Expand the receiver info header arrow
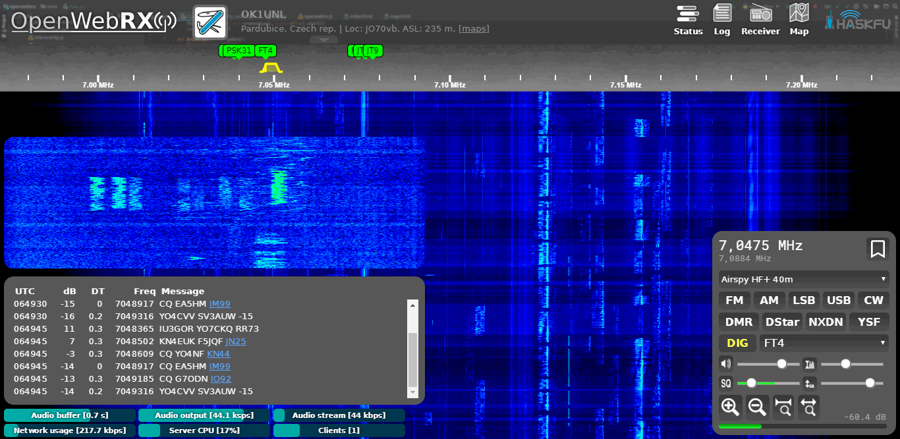Viewport: 900px width, 439px height. pos(323,40)
